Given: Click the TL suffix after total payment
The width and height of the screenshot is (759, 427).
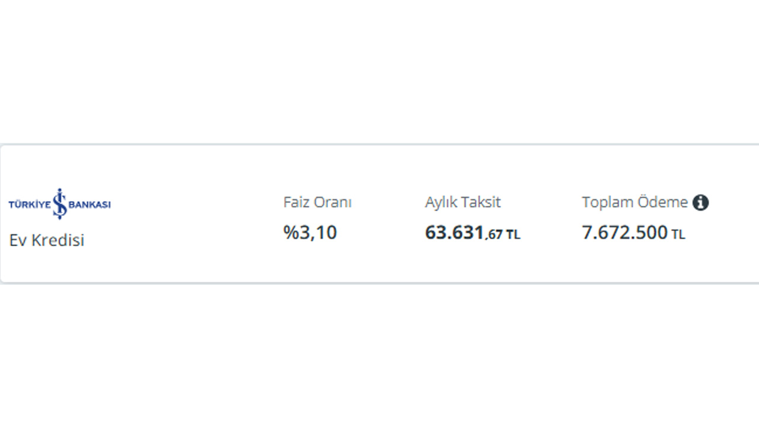Looking at the screenshot, I should (678, 235).
